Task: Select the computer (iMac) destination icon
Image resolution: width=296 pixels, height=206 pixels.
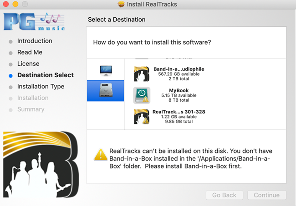Action: (106, 70)
